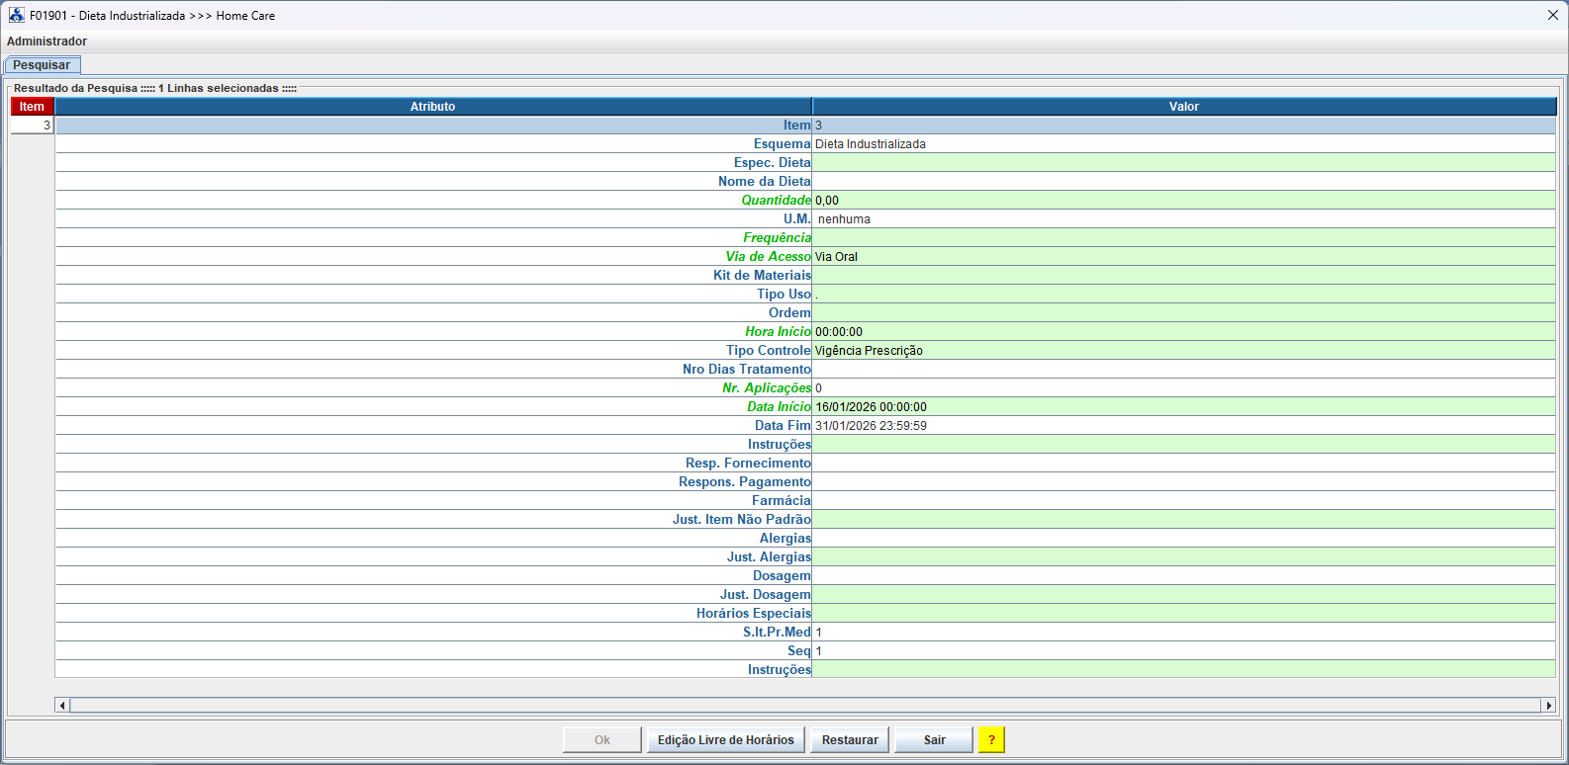Click the yellow question mark help button
1569x765 pixels.
click(991, 739)
